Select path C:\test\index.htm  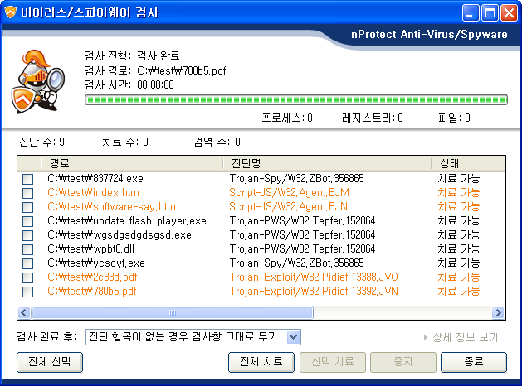click(93, 193)
